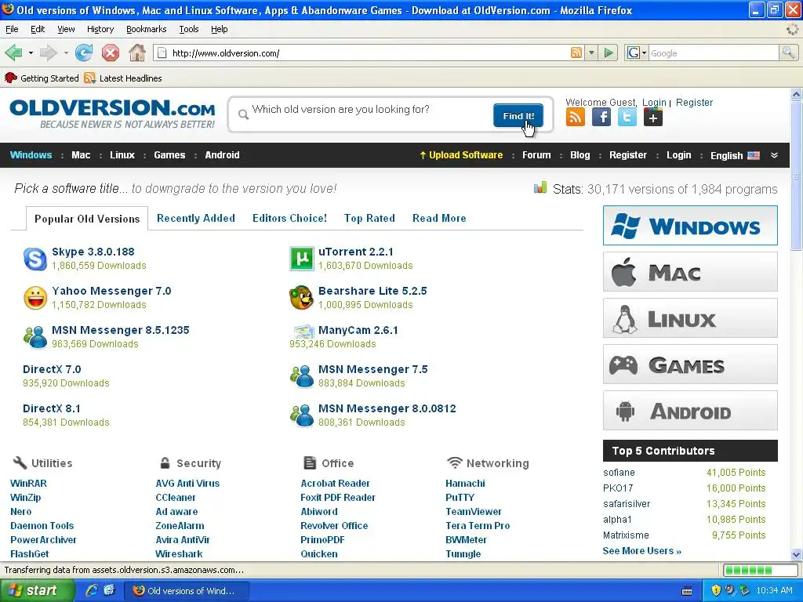Open the DirectX 7.0 link
803x602 pixels.
pos(52,369)
